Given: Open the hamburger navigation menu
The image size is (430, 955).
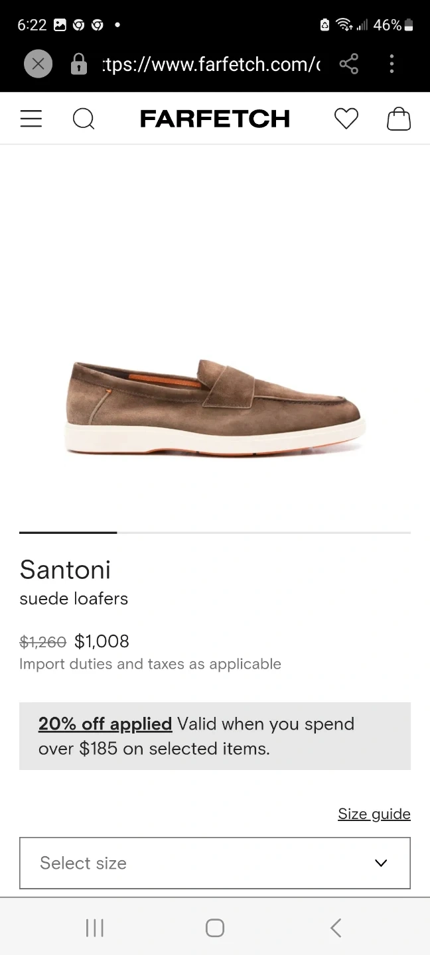Looking at the screenshot, I should click(31, 119).
